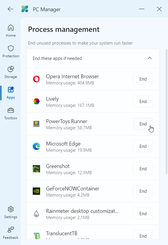Viewport: 168px width, 245px height.
Task: Click the GeForceNOWContainer NVIDIA icon
Action: 36,191
